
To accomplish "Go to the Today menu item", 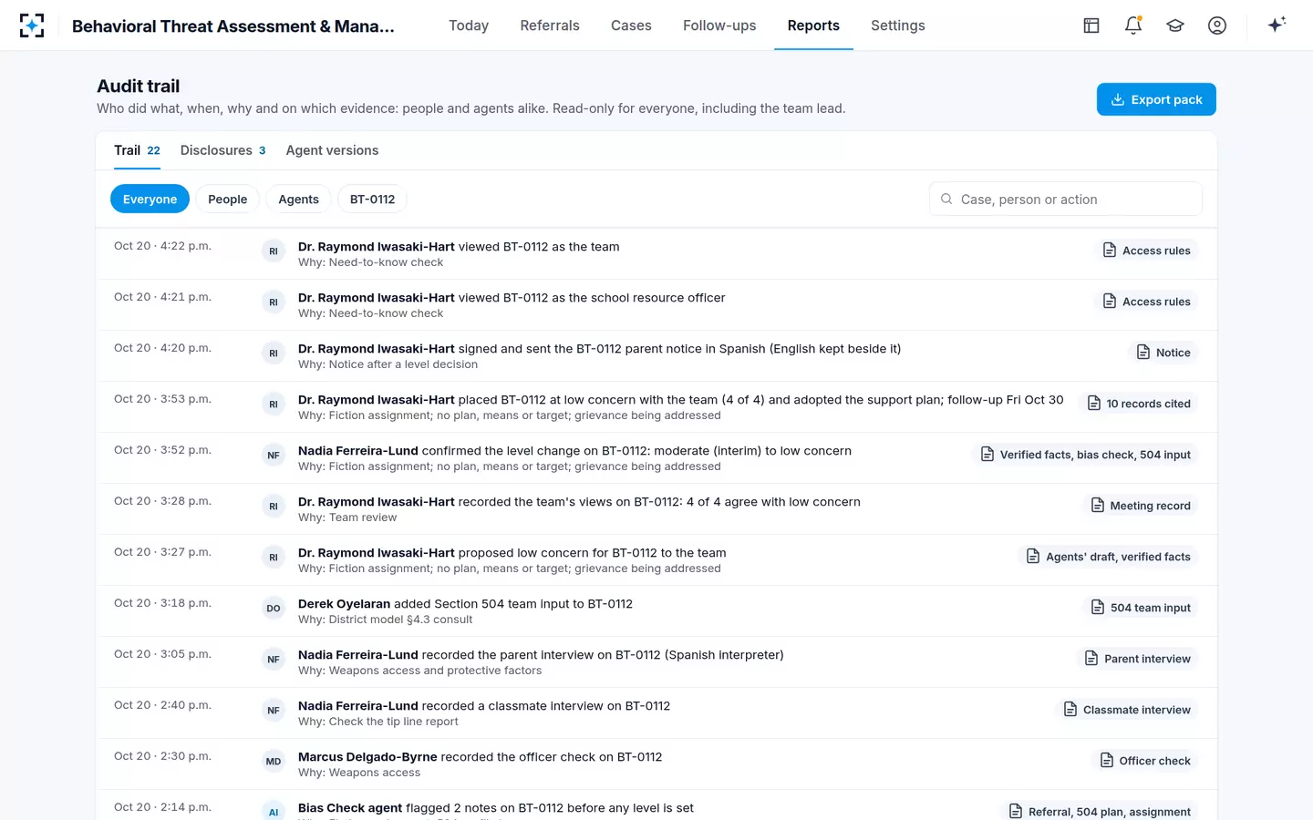I will tap(469, 26).
